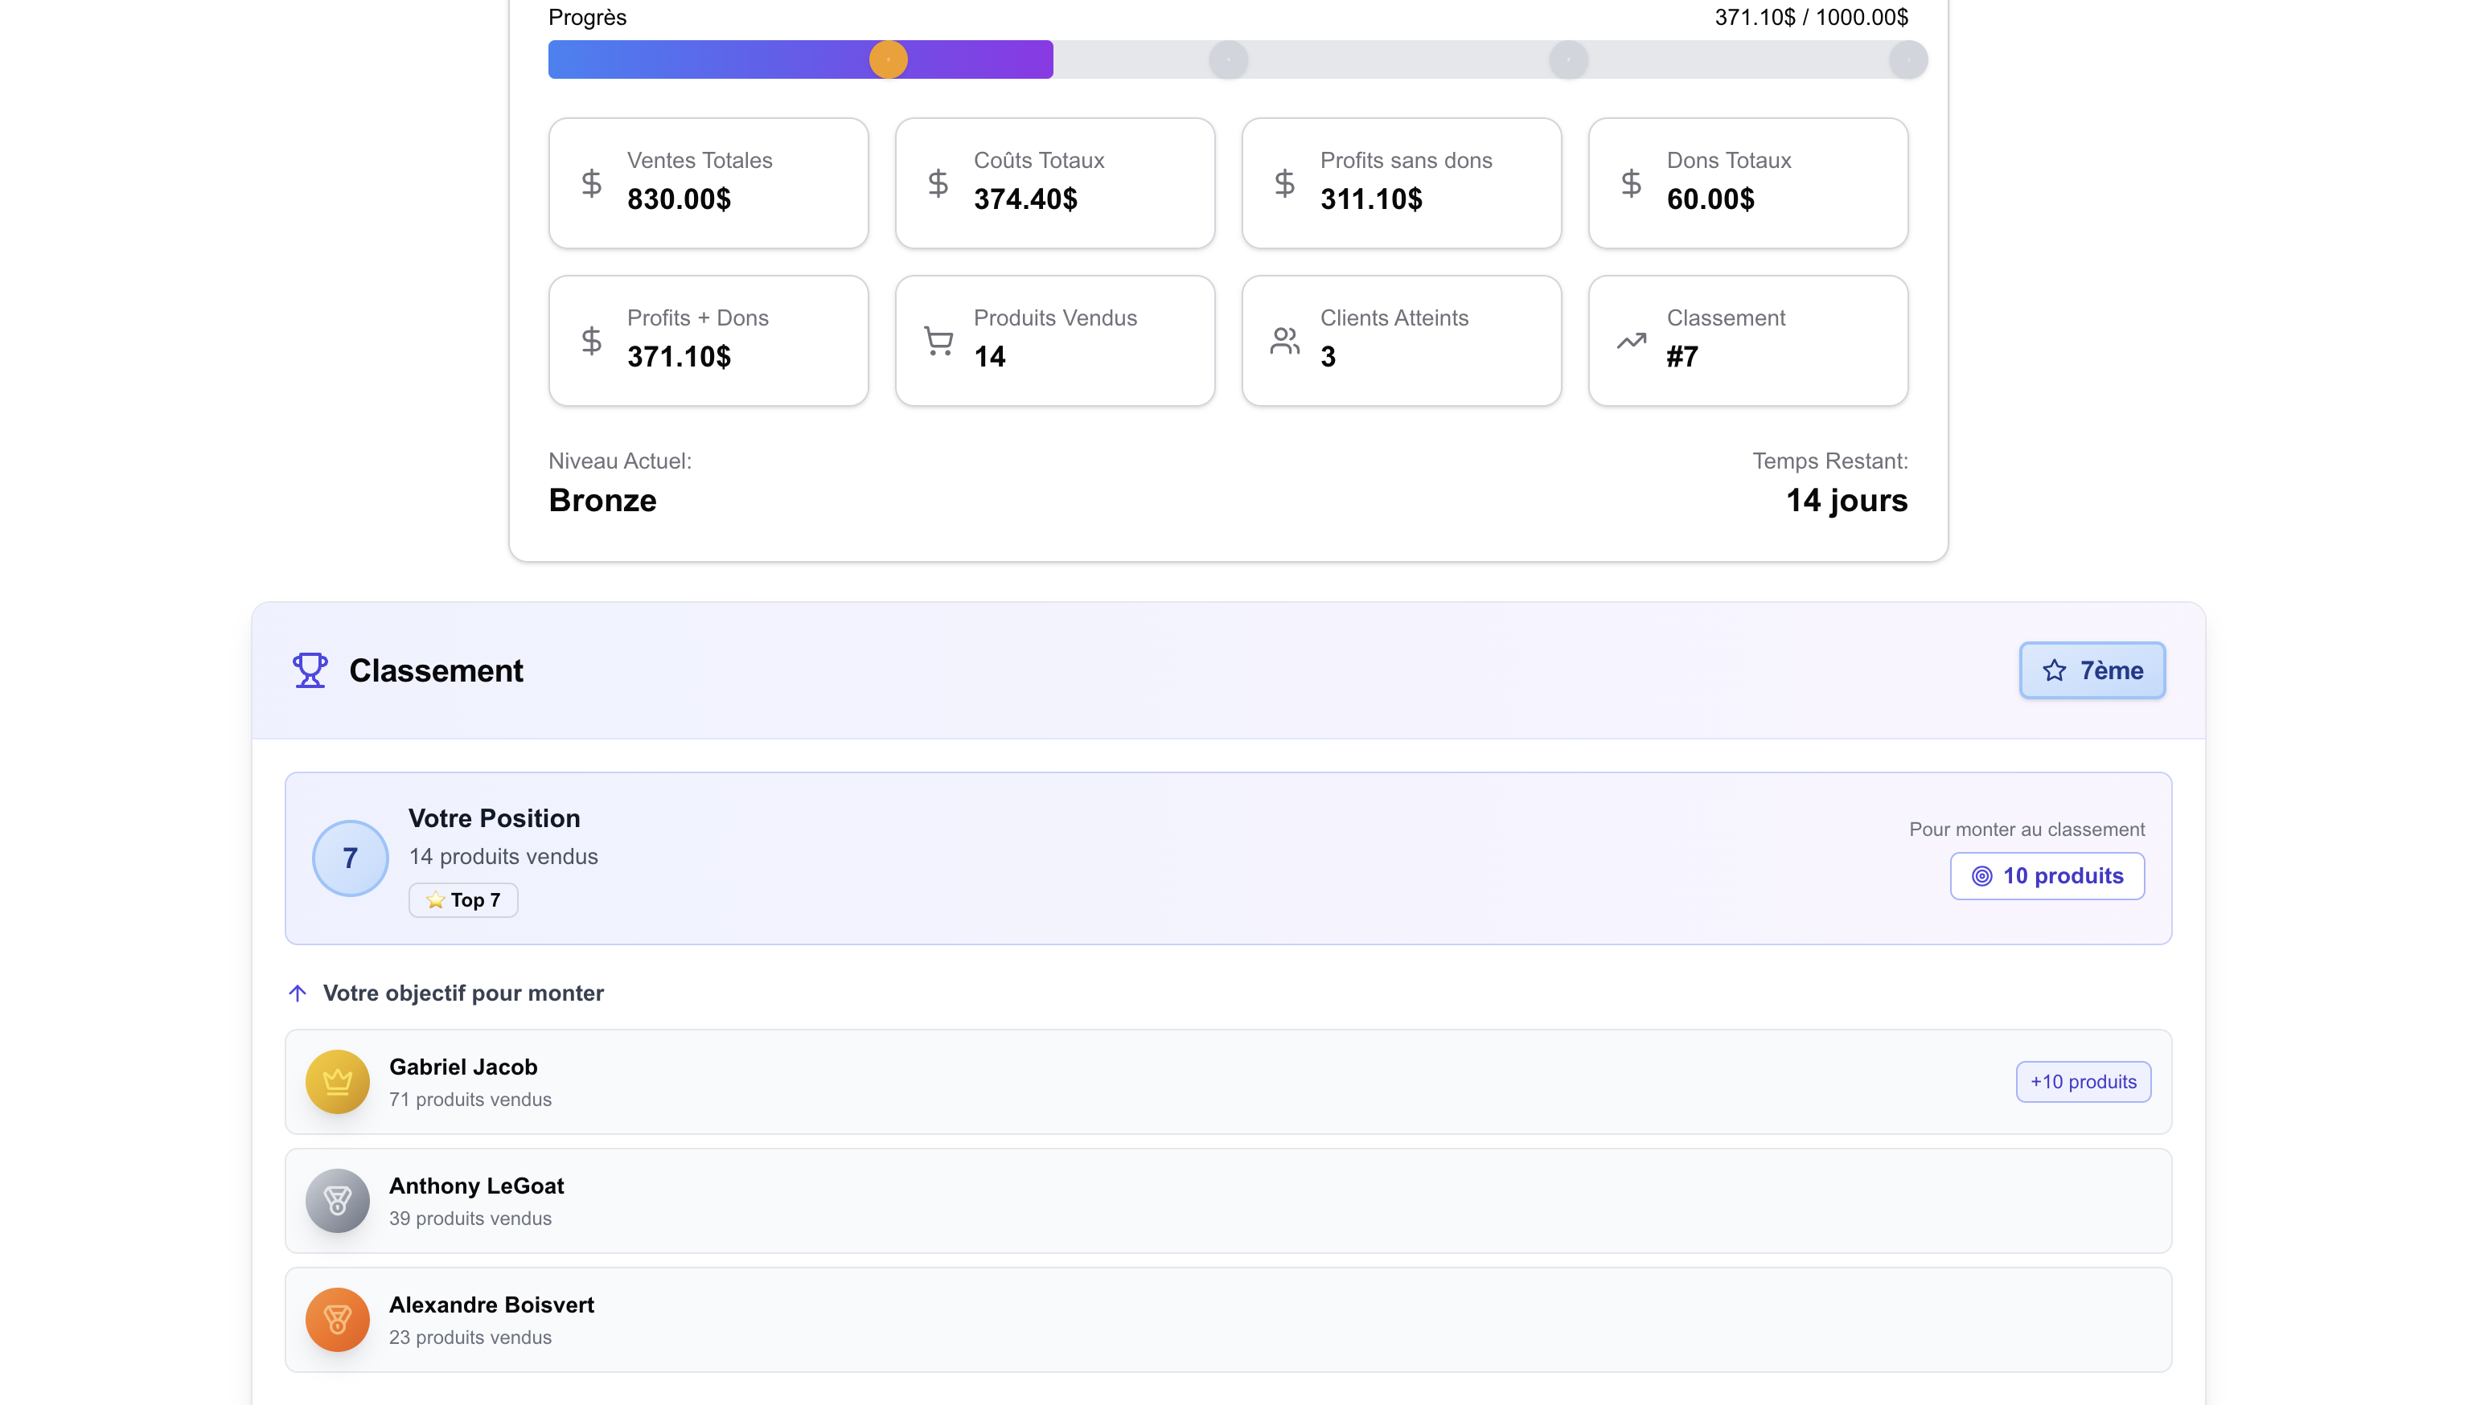
Task: Click the bronze medal icon for Alexandre Boisvert
Action: [x=337, y=1318]
